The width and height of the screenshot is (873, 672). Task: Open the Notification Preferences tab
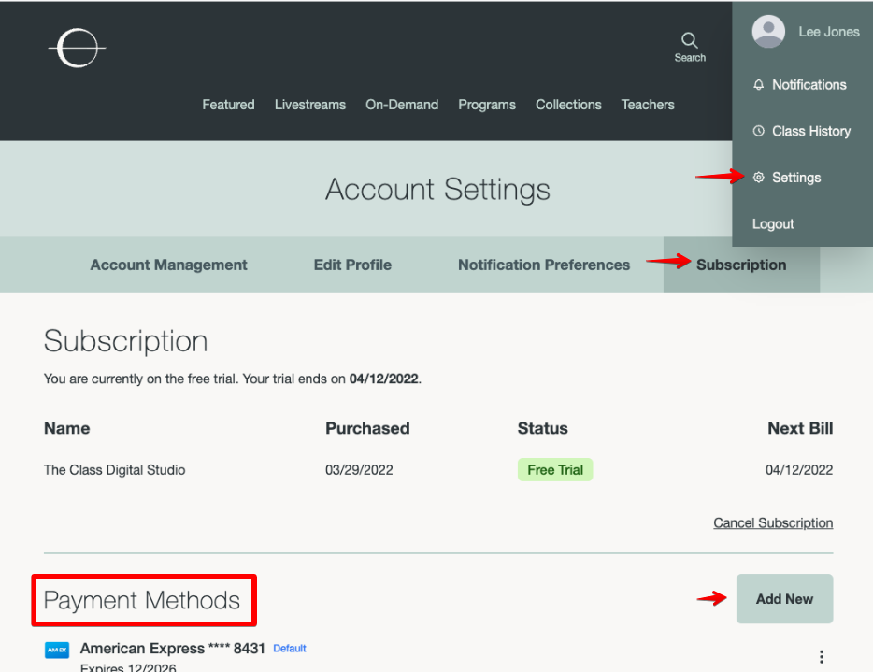pos(544,265)
